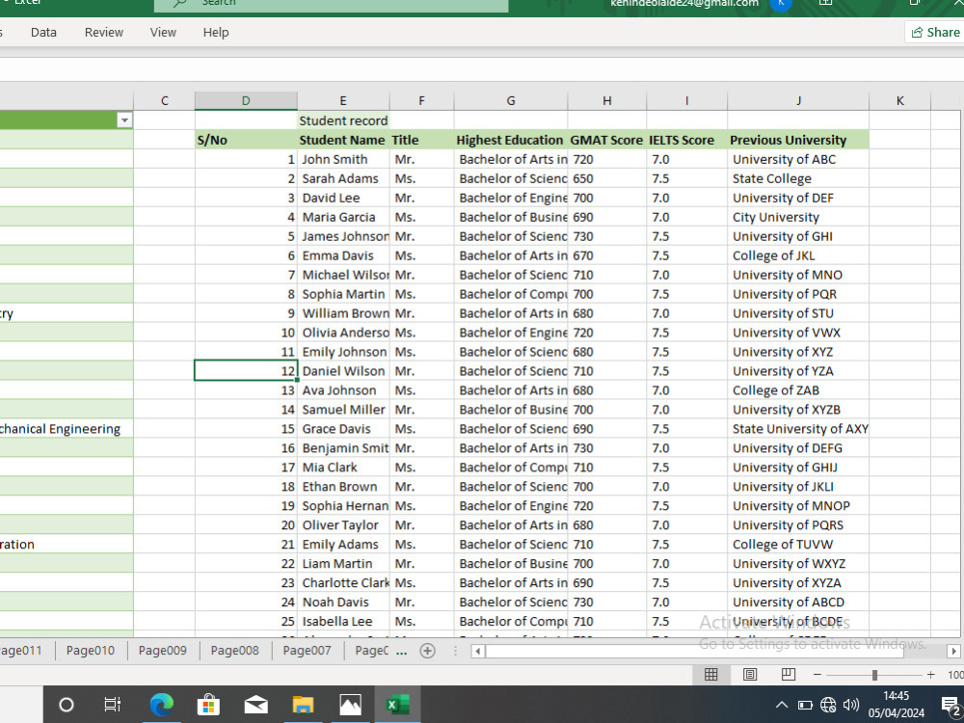Select the College of TUVW cell
Viewport: 964px width, 723px height.
[798, 544]
